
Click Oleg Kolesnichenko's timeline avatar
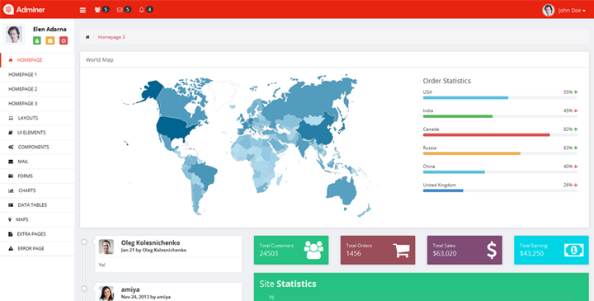click(106, 247)
